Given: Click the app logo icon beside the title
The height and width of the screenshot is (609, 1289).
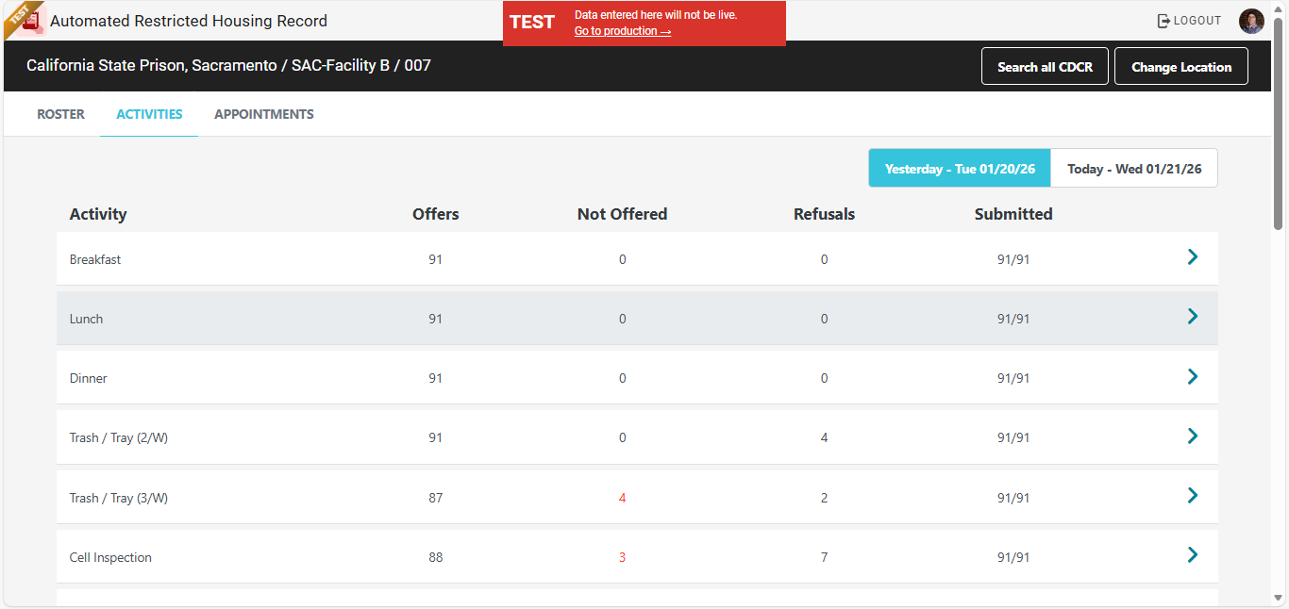Looking at the screenshot, I should (x=32, y=21).
